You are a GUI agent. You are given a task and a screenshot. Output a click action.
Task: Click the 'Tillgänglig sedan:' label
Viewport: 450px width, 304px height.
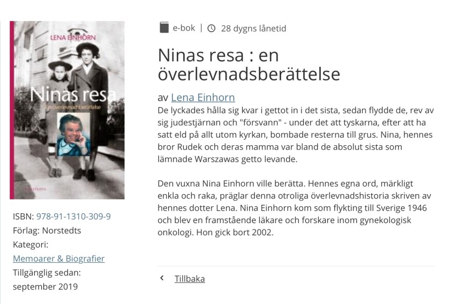[47, 272]
